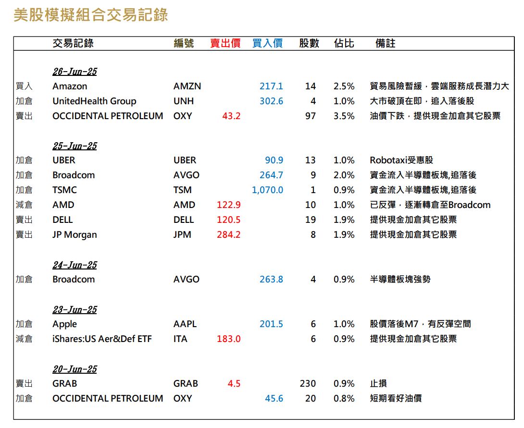Select the 止損 remark
Image resolution: width=524 pixels, height=428 pixels.
[378, 384]
